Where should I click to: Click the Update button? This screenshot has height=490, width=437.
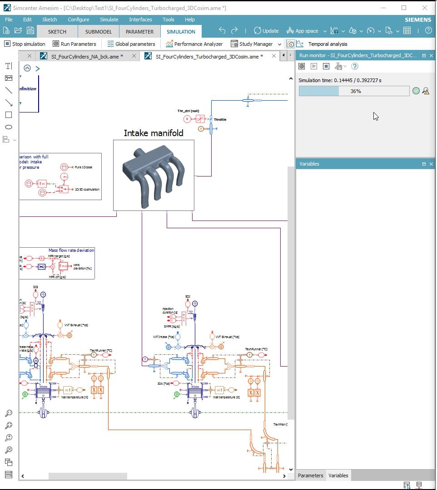[266, 31]
